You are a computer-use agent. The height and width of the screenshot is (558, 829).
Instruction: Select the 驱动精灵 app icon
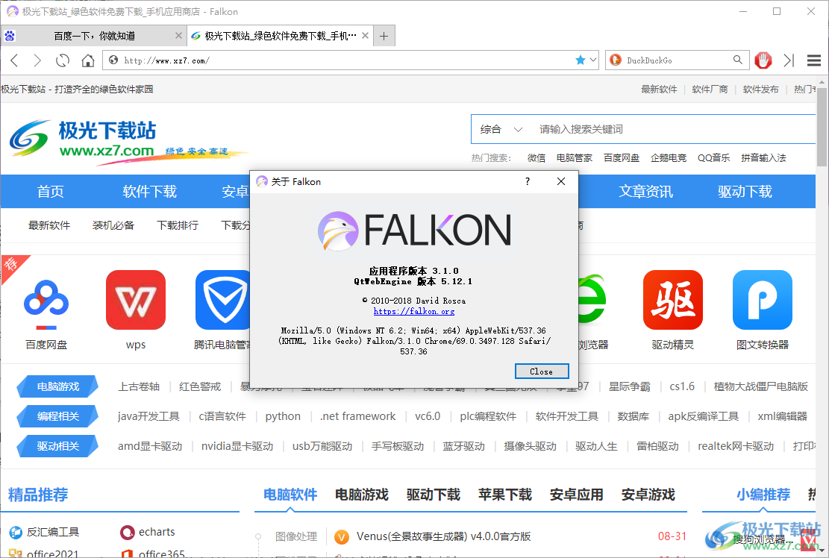tap(672, 299)
